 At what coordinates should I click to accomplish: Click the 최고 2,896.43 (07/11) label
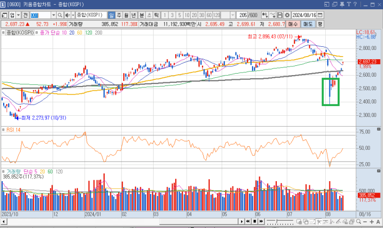coord(270,37)
